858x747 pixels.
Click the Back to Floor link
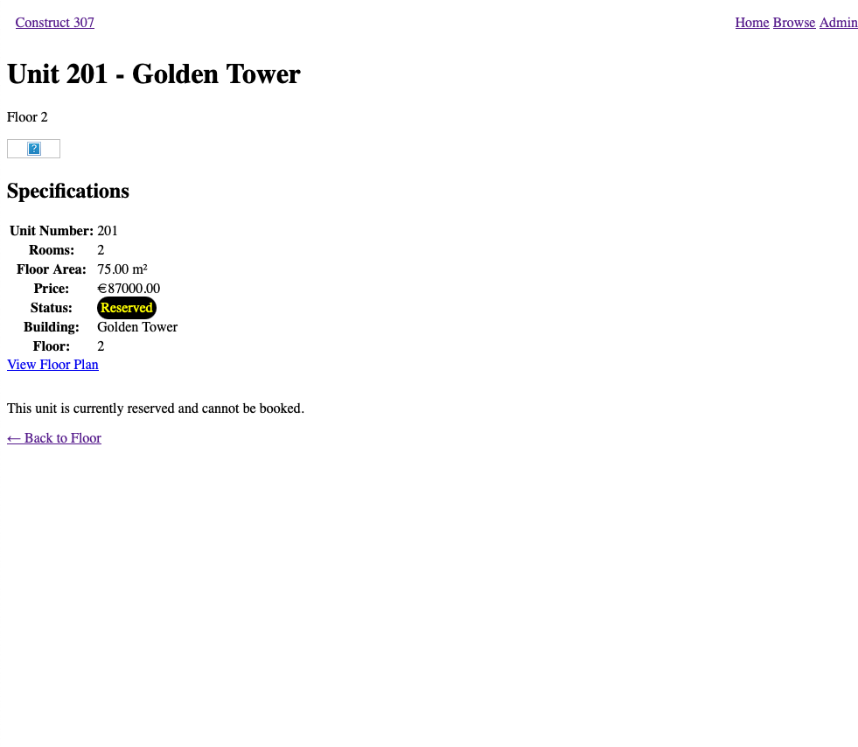(x=54, y=438)
